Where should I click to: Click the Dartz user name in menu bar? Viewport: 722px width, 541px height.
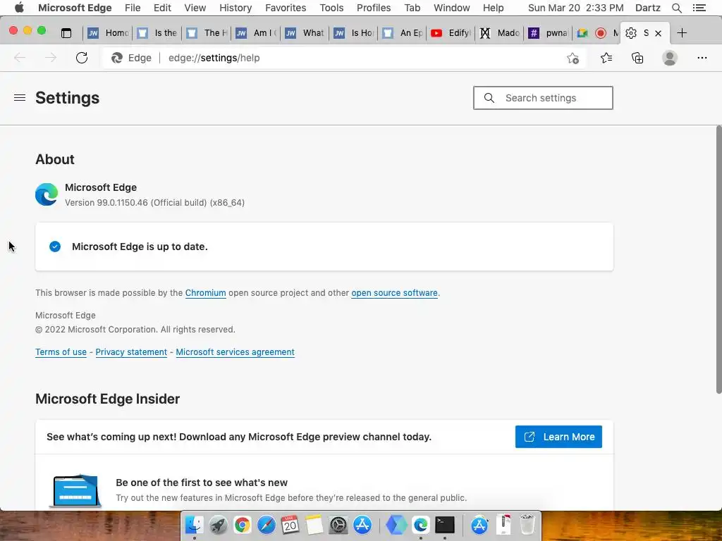[x=647, y=8]
